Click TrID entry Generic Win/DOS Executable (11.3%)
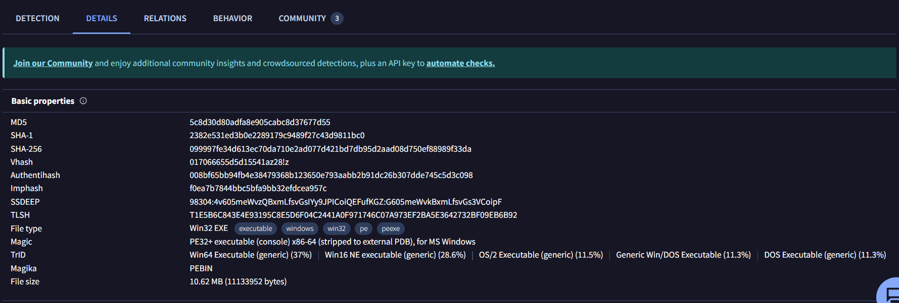The image size is (899, 303). click(683, 255)
